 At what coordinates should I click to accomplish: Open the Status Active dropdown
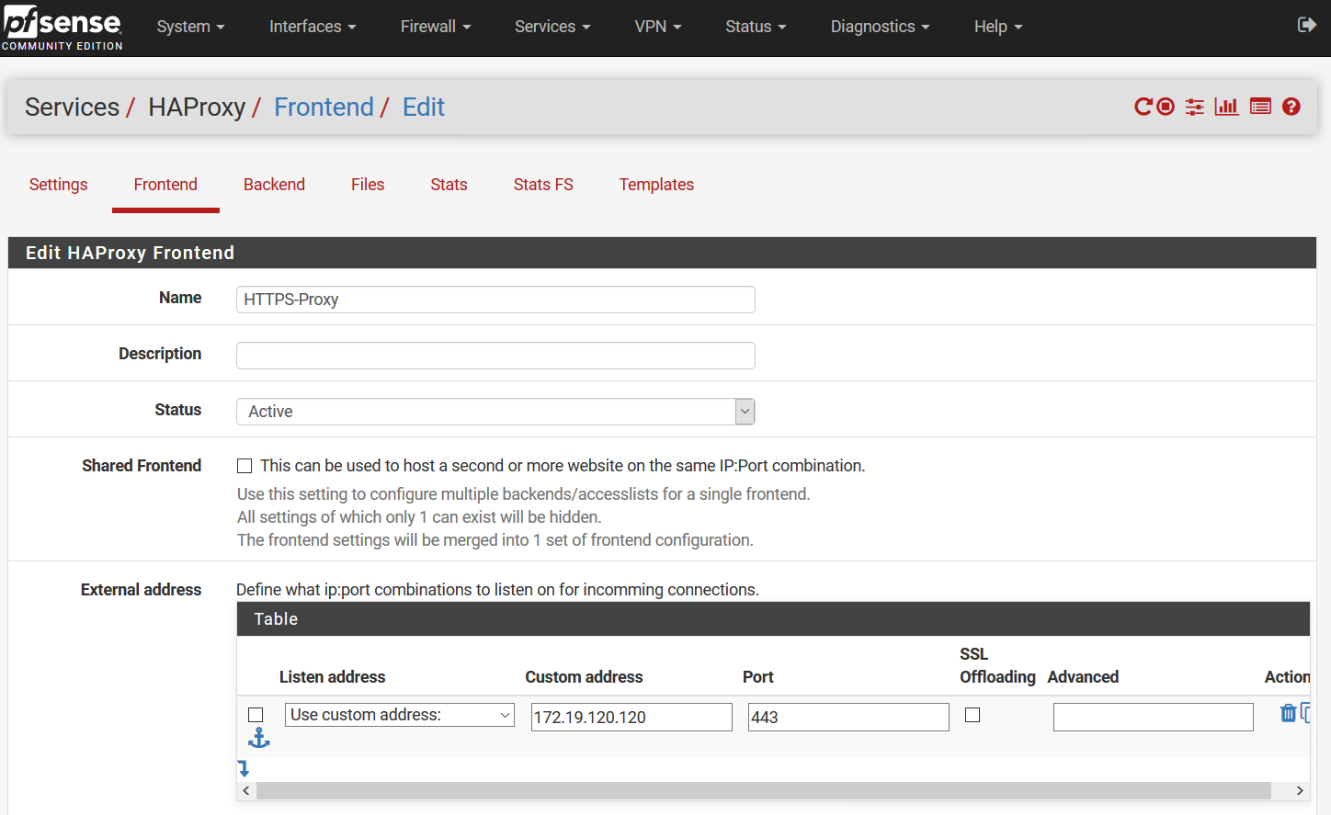495,412
